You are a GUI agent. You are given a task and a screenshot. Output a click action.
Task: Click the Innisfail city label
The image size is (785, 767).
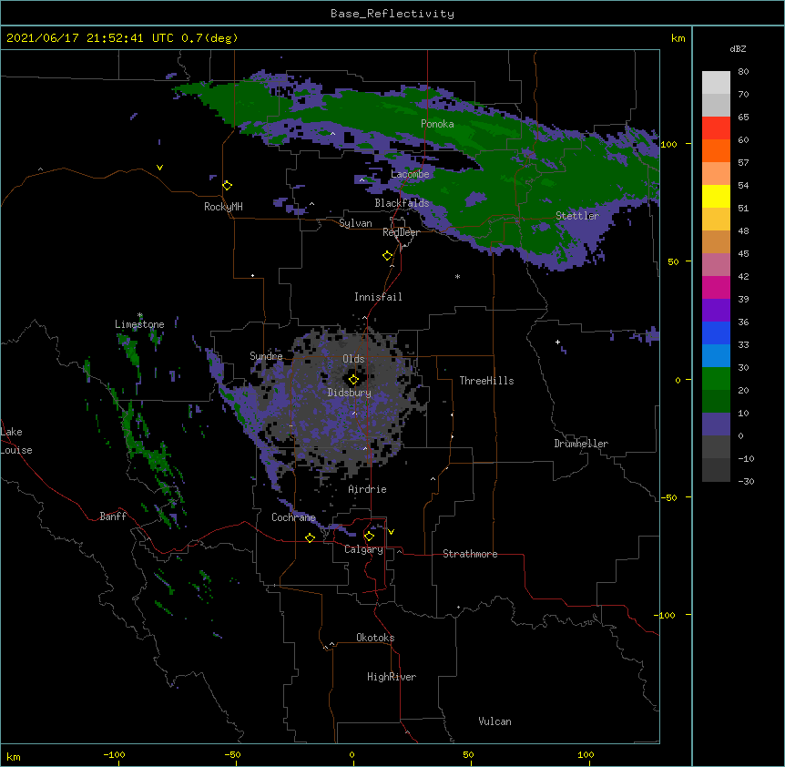tap(378, 297)
